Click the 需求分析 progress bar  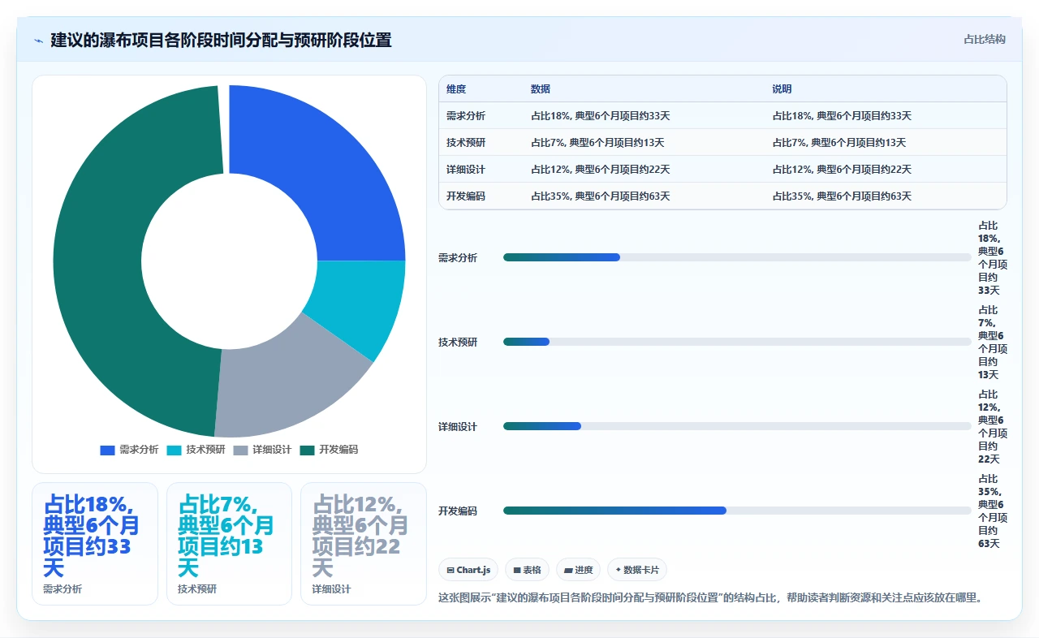coord(737,257)
